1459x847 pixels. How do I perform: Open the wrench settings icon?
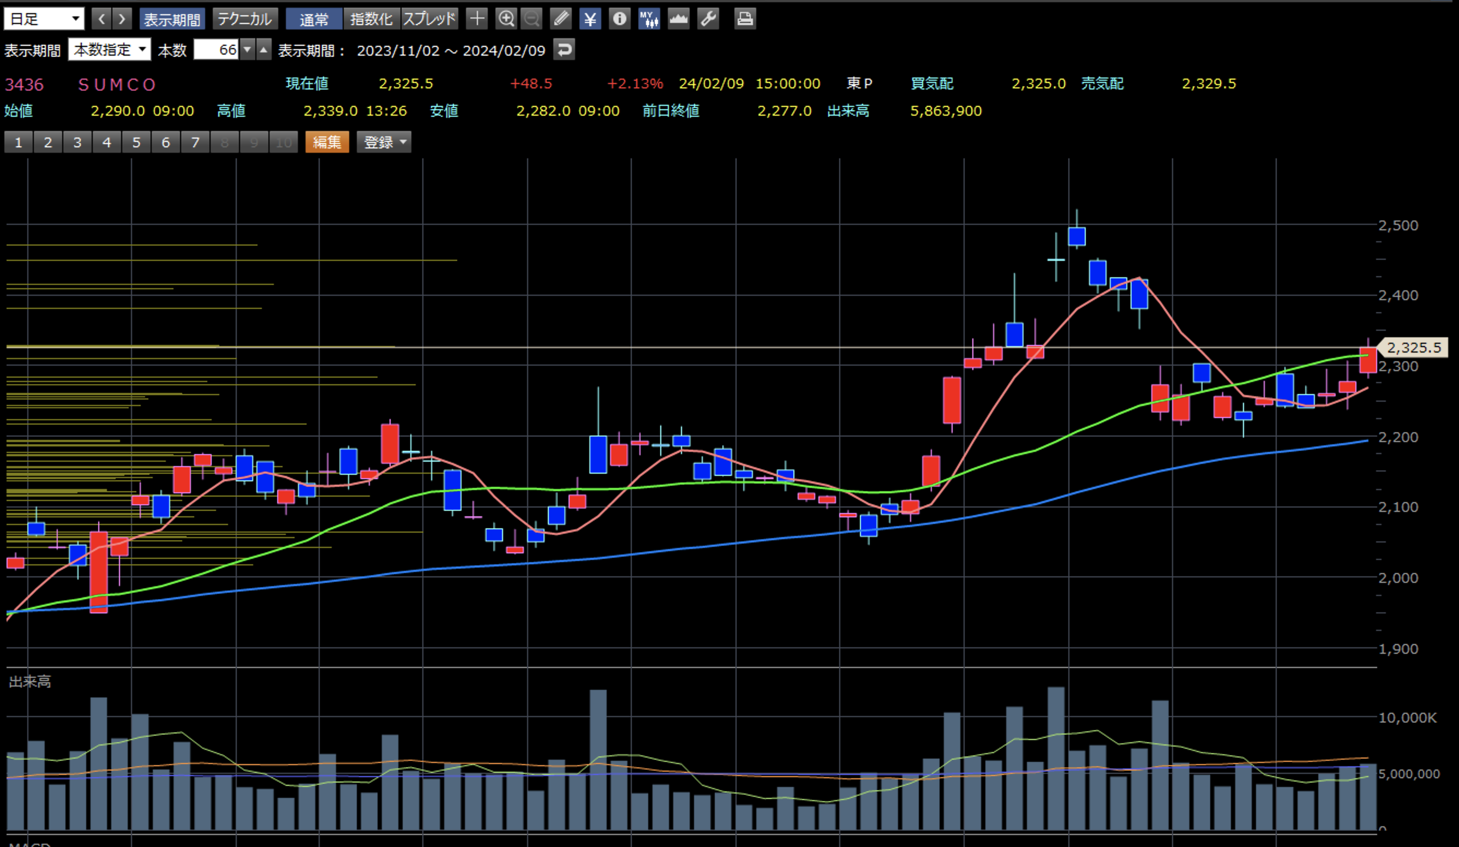coord(708,19)
